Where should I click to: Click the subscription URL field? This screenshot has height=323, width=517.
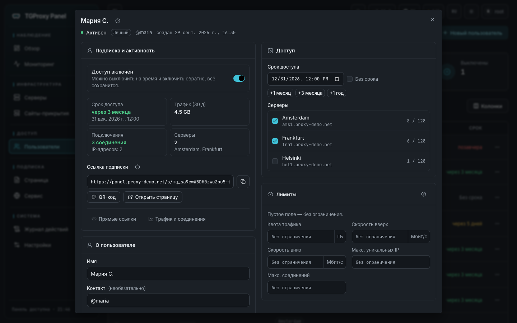click(x=160, y=182)
